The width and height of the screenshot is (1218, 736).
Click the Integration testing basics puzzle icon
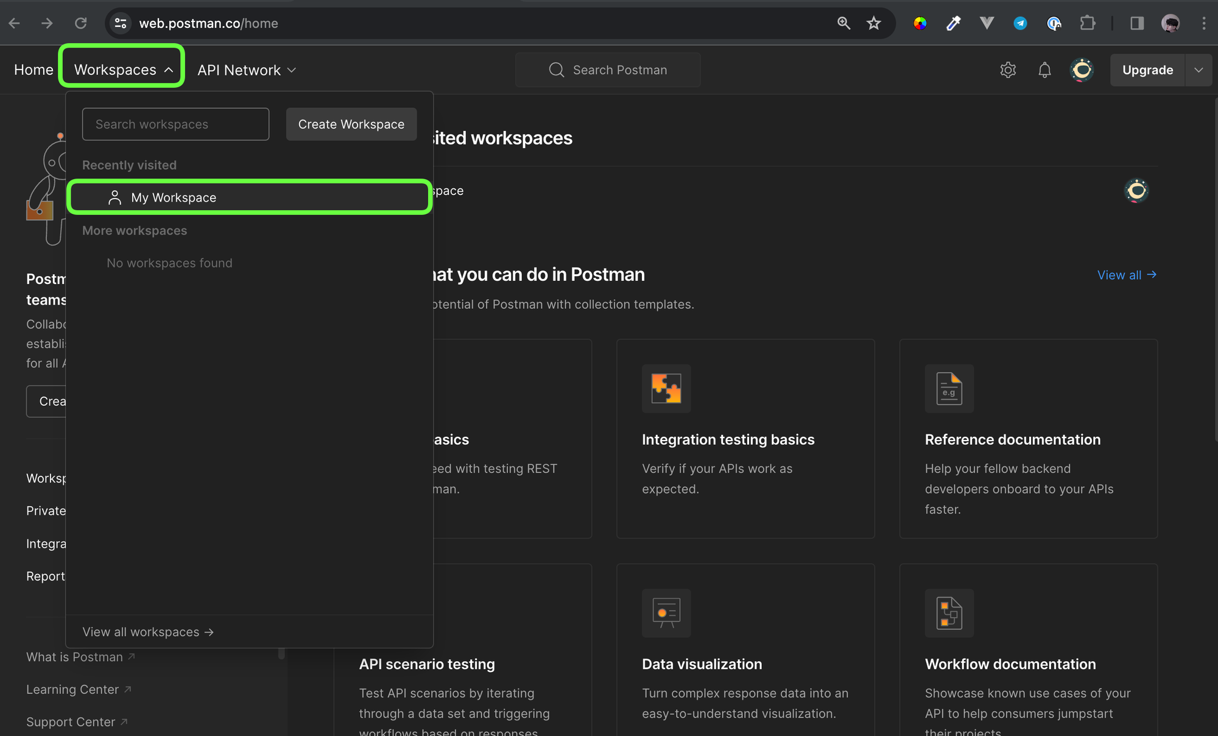[x=666, y=388]
